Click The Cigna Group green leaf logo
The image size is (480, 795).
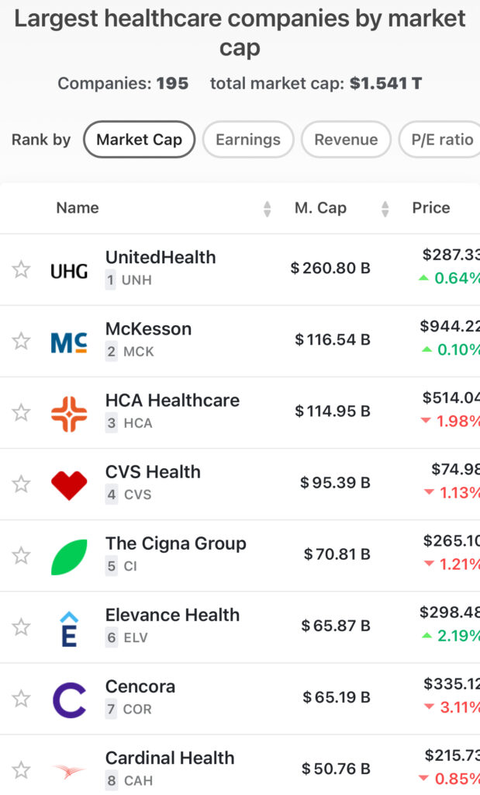tap(69, 557)
